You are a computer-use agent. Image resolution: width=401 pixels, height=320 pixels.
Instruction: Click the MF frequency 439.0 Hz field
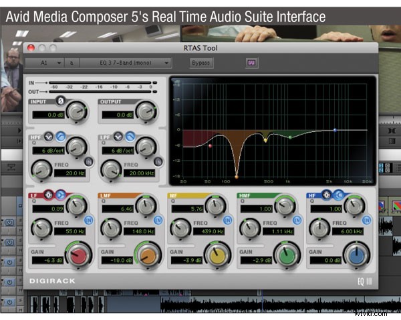[x=209, y=231]
